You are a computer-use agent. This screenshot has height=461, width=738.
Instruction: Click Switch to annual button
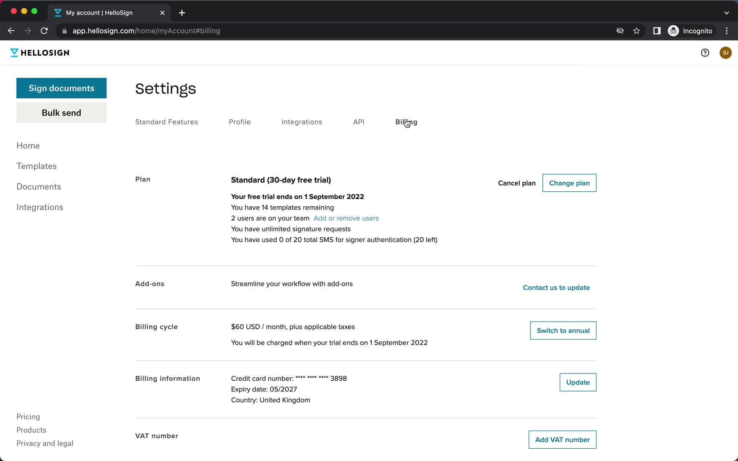point(563,330)
